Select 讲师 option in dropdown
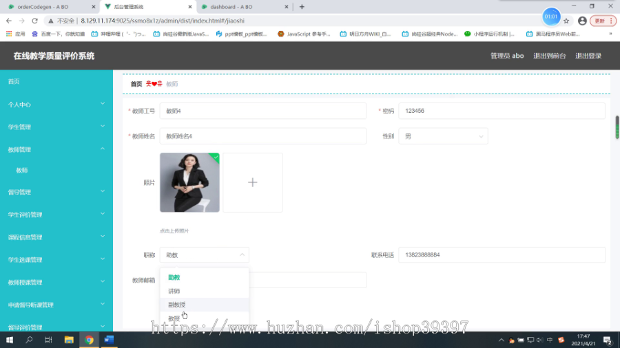 (x=205, y=291)
